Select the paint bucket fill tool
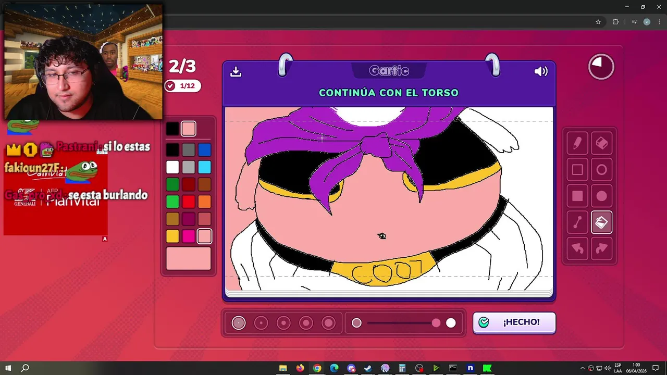Screen dimensions: 667x375 [x=601, y=223]
